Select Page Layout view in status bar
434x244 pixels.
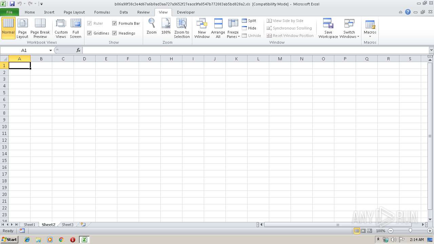pos(363,231)
